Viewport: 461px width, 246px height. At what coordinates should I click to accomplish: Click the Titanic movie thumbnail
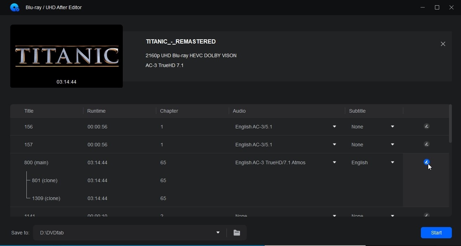[x=67, y=56]
